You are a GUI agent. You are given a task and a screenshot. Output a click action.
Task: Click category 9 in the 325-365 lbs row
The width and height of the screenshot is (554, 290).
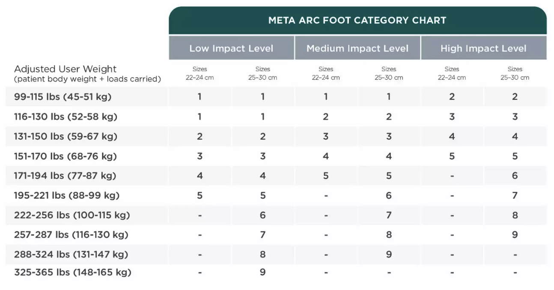tap(262, 272)
